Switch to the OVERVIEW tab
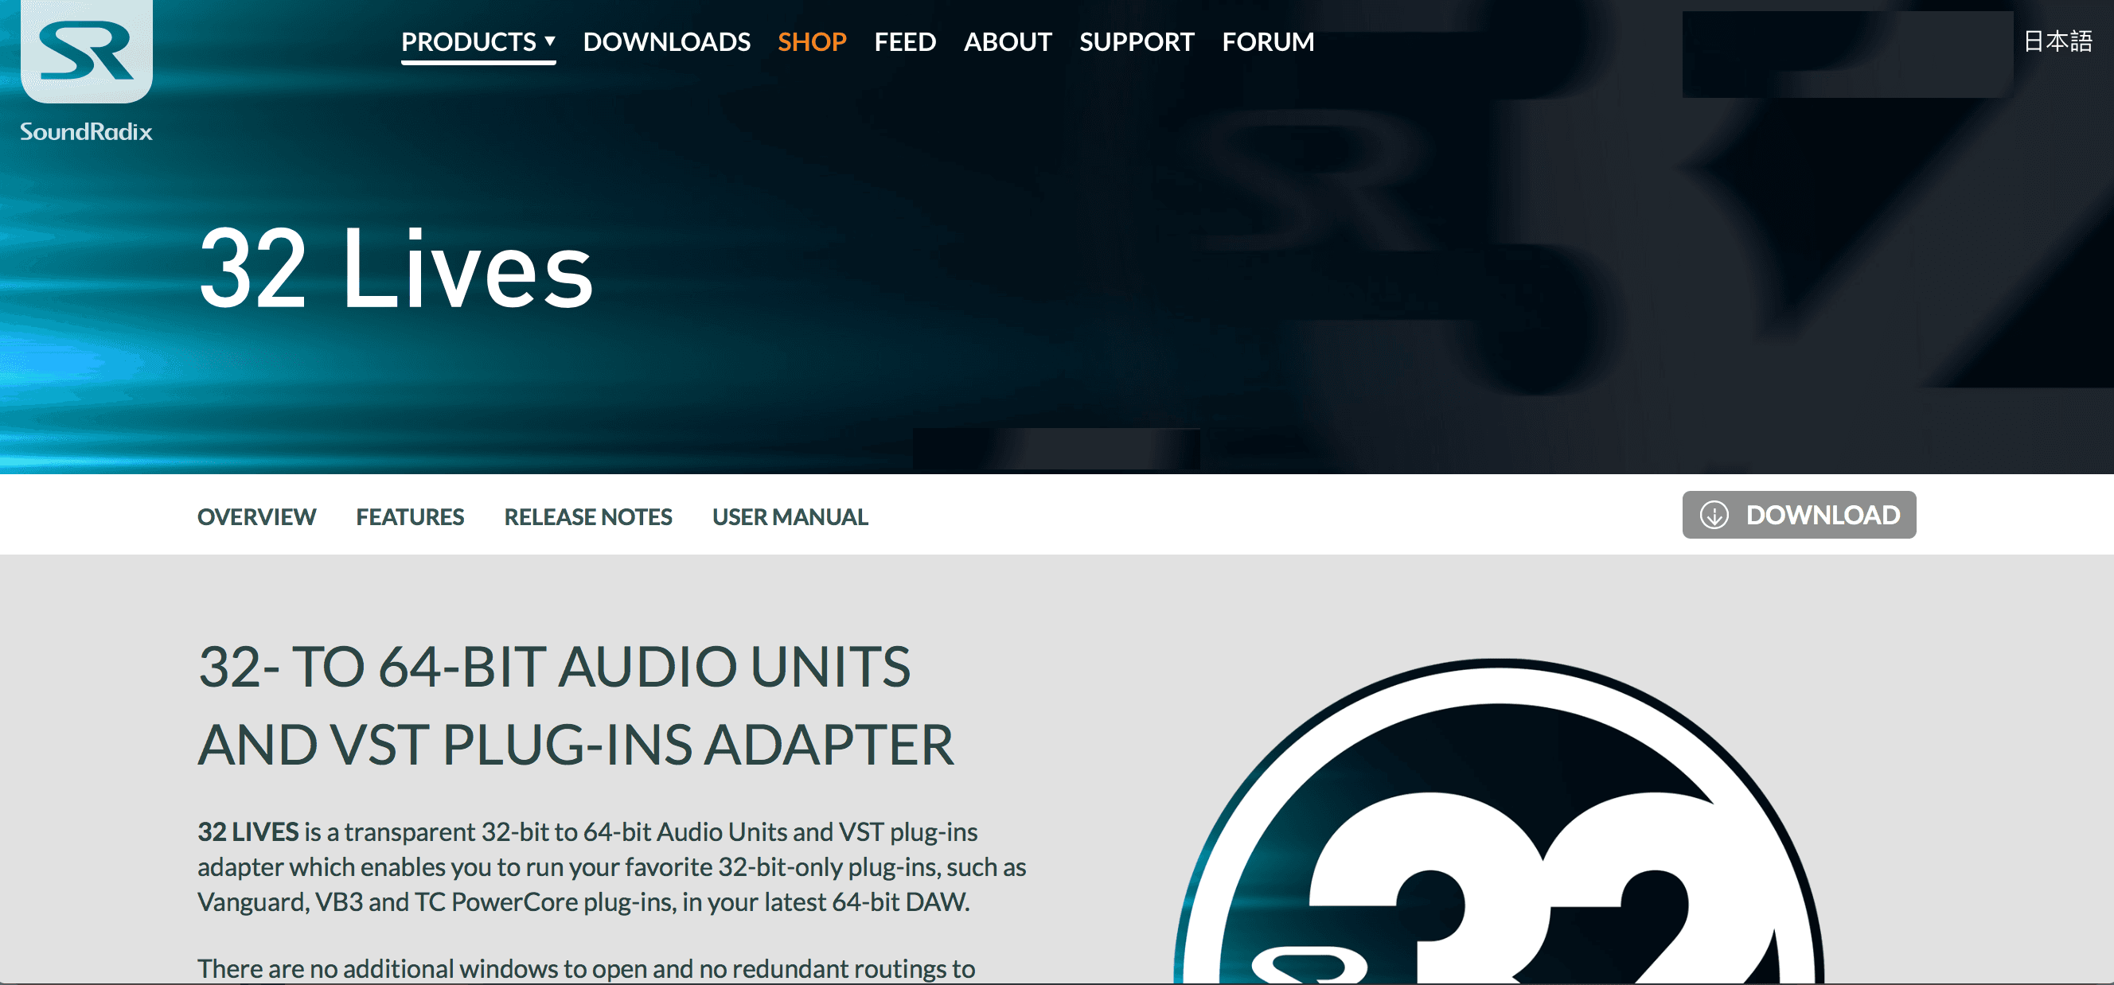This screenshot has height=985, width=2114. (x=256, y=516)
